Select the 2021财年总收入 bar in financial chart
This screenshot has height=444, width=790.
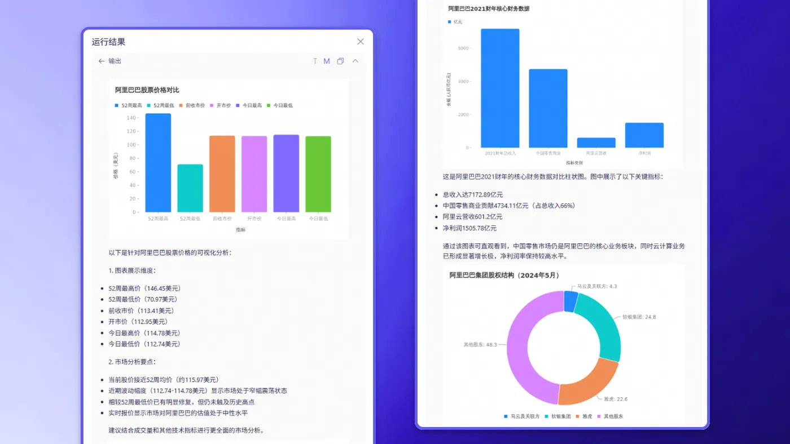pyautogui.click(x=500, y=88)
